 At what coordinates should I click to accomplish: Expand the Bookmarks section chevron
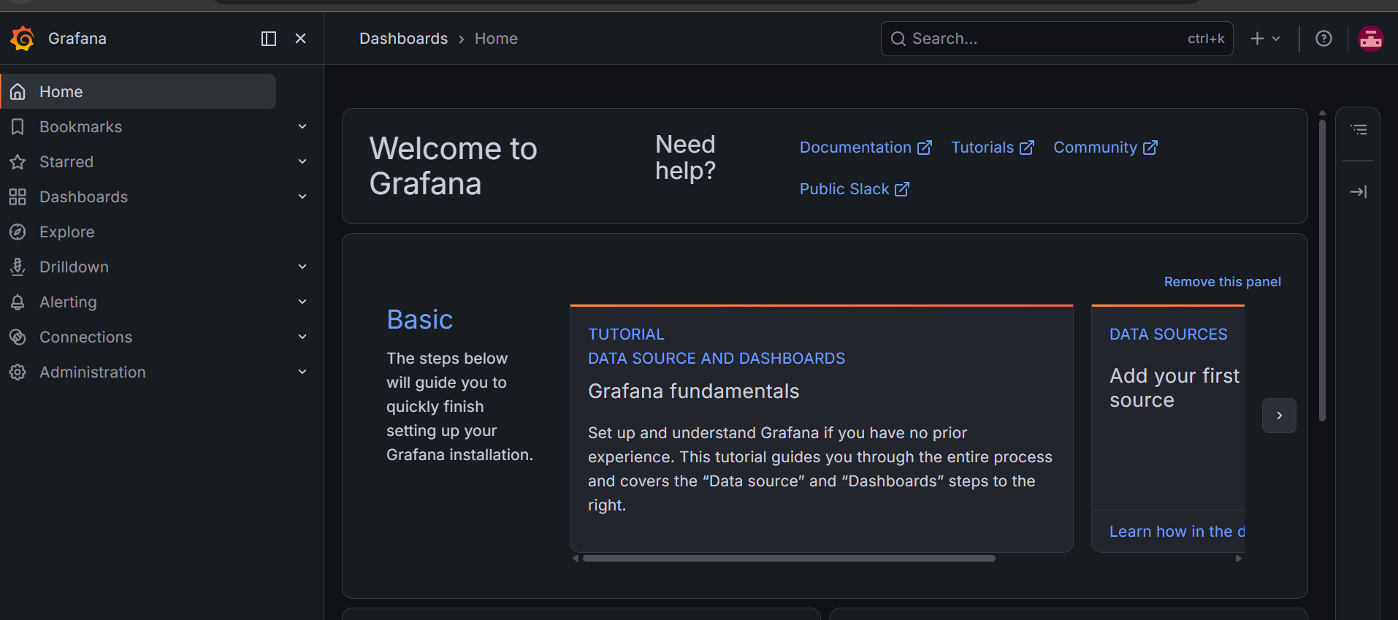coord(302,126)
